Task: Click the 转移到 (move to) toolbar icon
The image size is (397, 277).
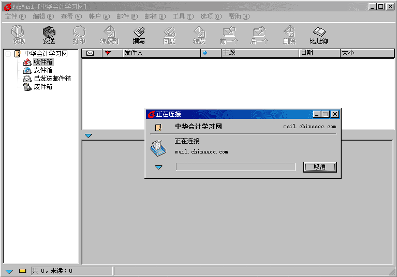Action: click(109, 35)
